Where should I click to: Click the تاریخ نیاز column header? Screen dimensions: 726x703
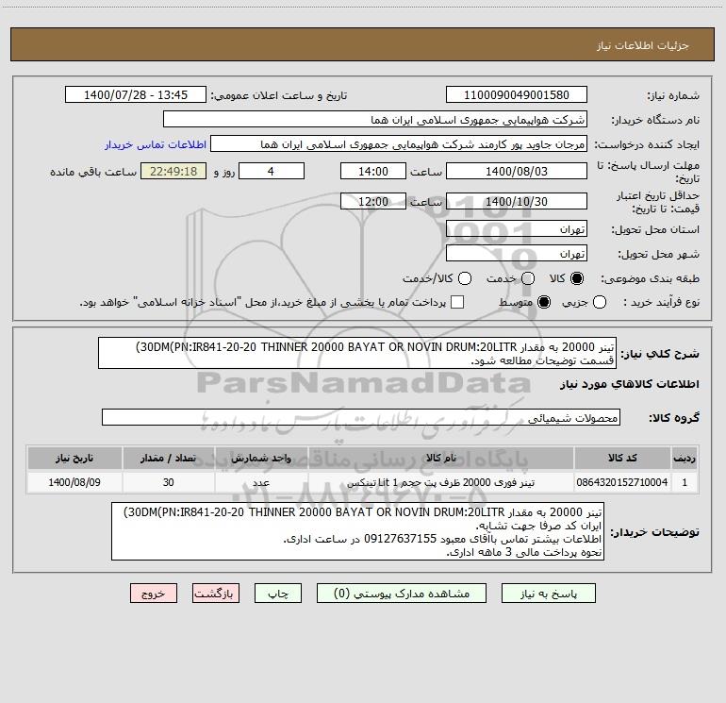74,458
